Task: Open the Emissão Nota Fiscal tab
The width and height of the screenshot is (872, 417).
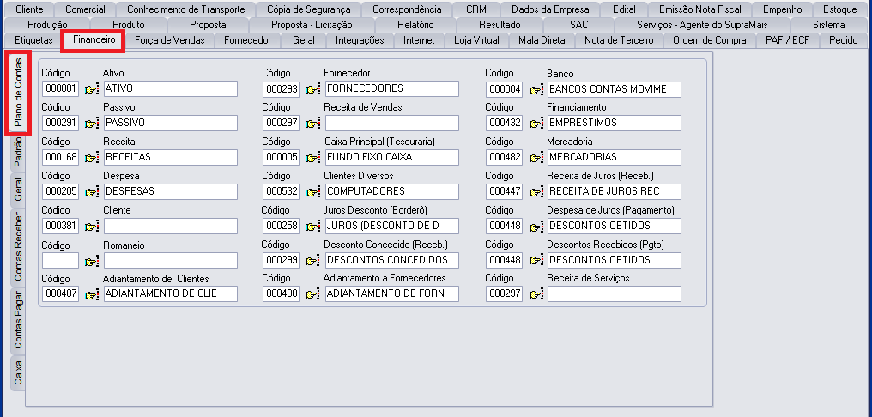Action: (699, 9)
